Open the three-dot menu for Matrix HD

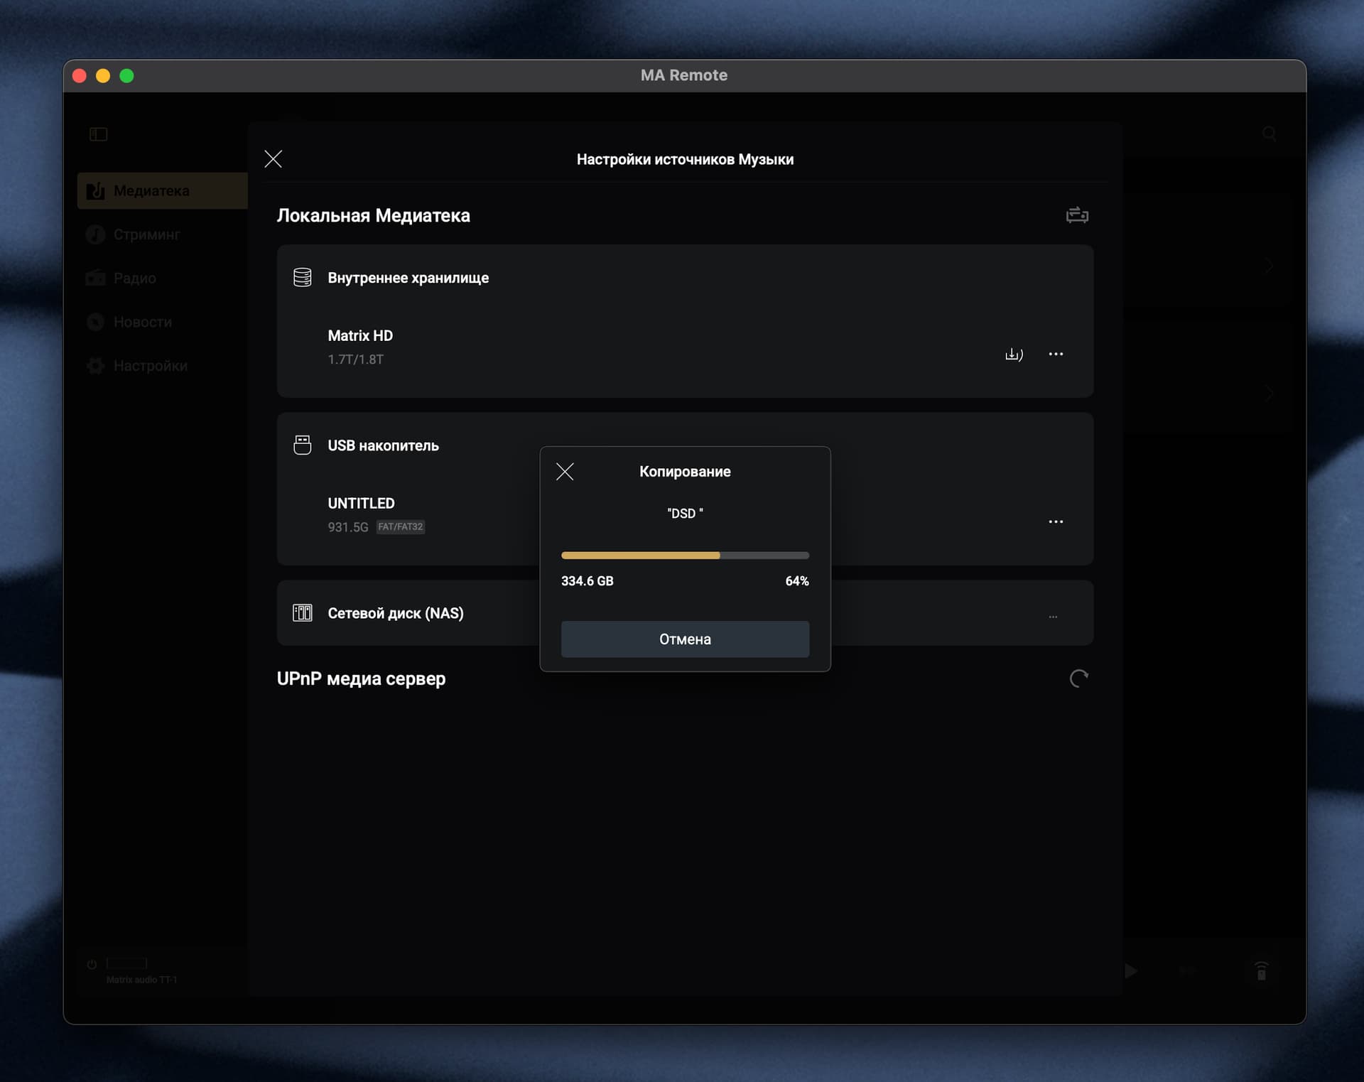click(1056, 354)
